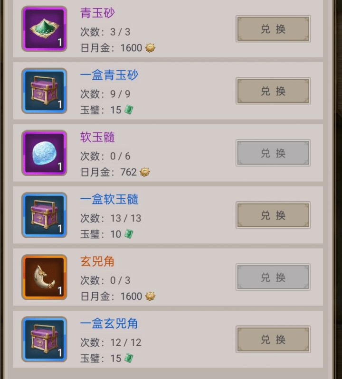
Task: Redeem 一盒软玉髓 via 兑换 button
Action: 273,215
